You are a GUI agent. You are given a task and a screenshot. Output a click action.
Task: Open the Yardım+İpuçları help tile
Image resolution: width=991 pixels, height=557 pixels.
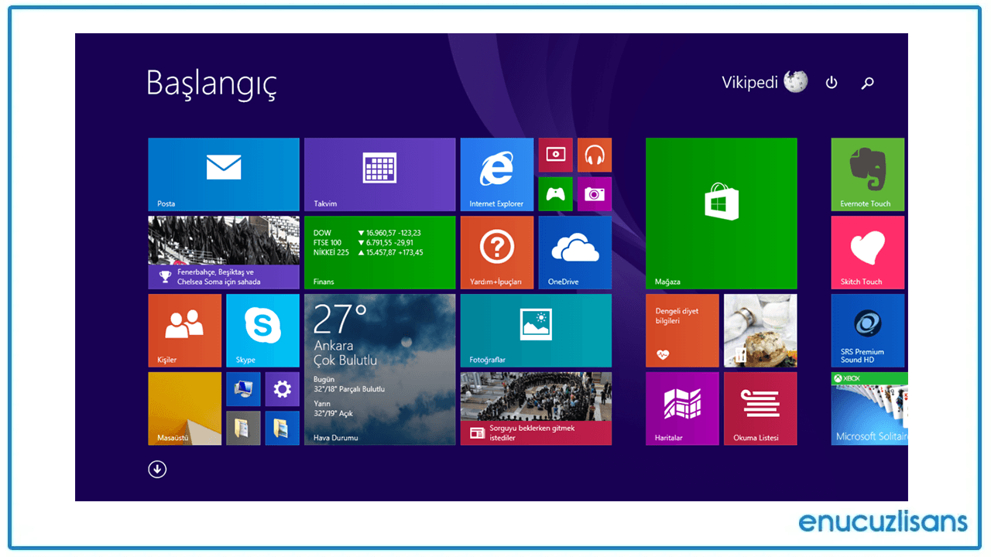pos(497,253)
